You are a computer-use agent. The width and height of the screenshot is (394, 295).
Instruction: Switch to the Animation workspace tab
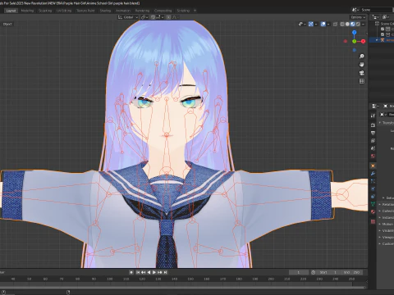pos(123,11)
